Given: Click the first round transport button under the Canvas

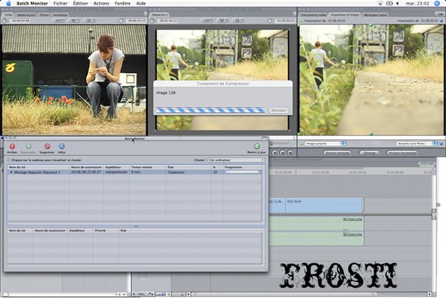Looking at the screenshot, I should point(275,153).
